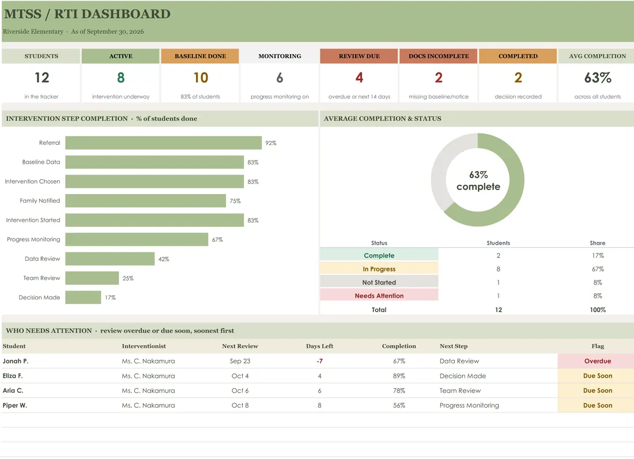Click the Referral bar in chart
Image resolution: width=634 pixels, height=459 pixels.
pos(163,143)
